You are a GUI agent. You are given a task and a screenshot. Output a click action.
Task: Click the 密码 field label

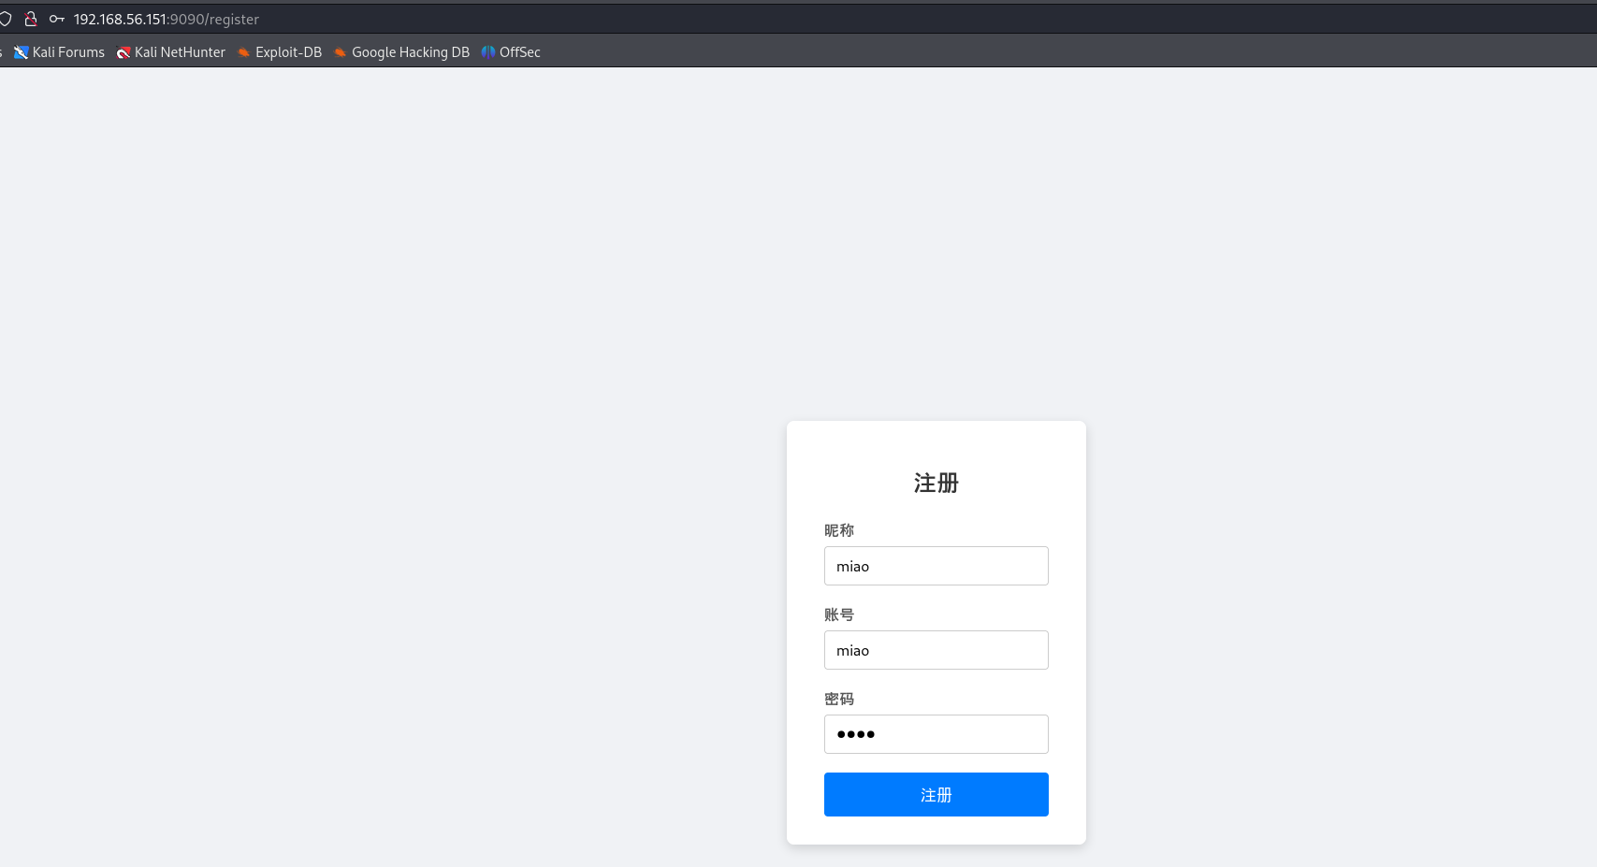[838, 699]
